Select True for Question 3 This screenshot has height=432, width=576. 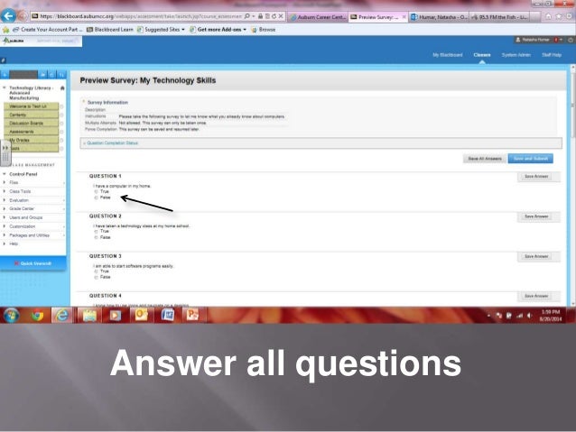click(x=97, y=271)
